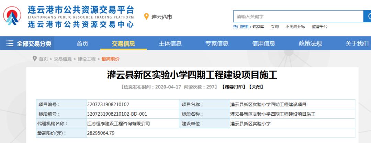Screen dimensions: 371x143
Task: Select section name 灌云县新区实验小学四期工程建设项目施工 cell
Action: 292,114
